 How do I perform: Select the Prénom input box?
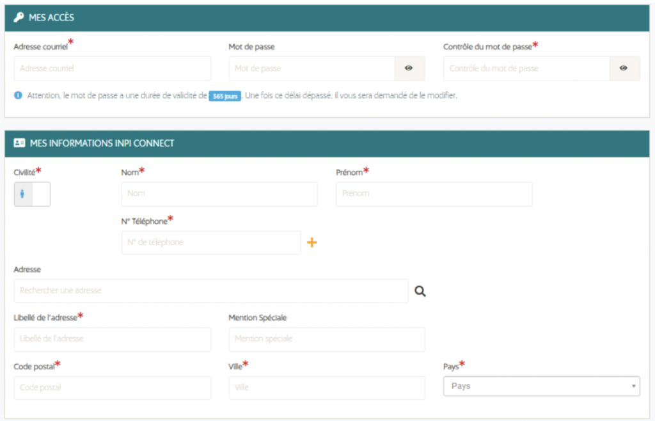[x=434, y=194]
